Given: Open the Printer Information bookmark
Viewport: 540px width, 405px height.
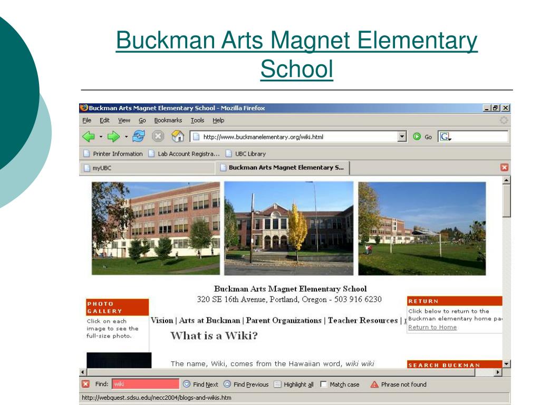Looking at the screenshot, I should click(x=113, y=153).
